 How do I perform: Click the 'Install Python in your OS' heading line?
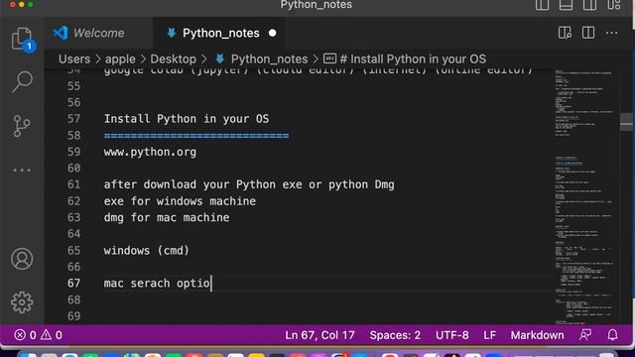(187, 119)
